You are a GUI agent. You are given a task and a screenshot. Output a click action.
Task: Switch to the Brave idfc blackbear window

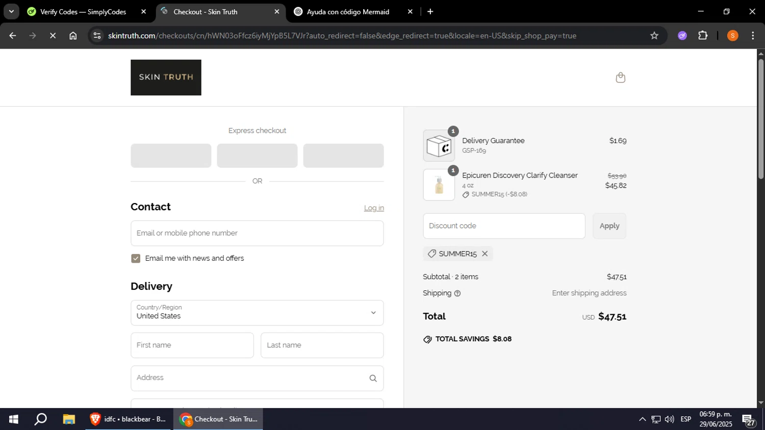coord(128,419)
